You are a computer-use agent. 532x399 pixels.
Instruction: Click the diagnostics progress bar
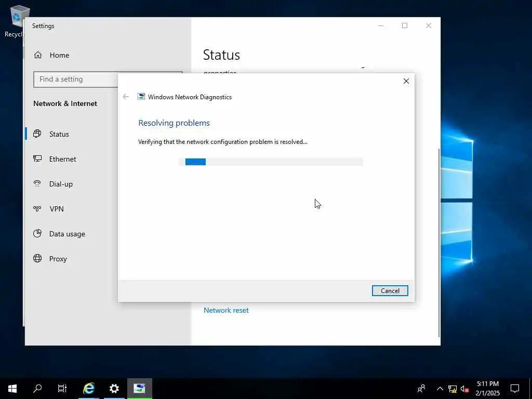point(270,162)
